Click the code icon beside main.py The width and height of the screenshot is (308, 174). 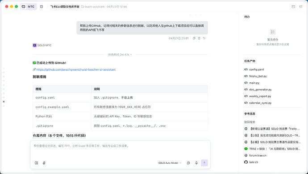[246, 83]
